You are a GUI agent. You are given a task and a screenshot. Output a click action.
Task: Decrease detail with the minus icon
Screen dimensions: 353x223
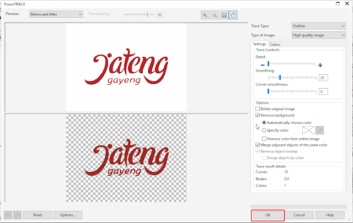point(263,65)
